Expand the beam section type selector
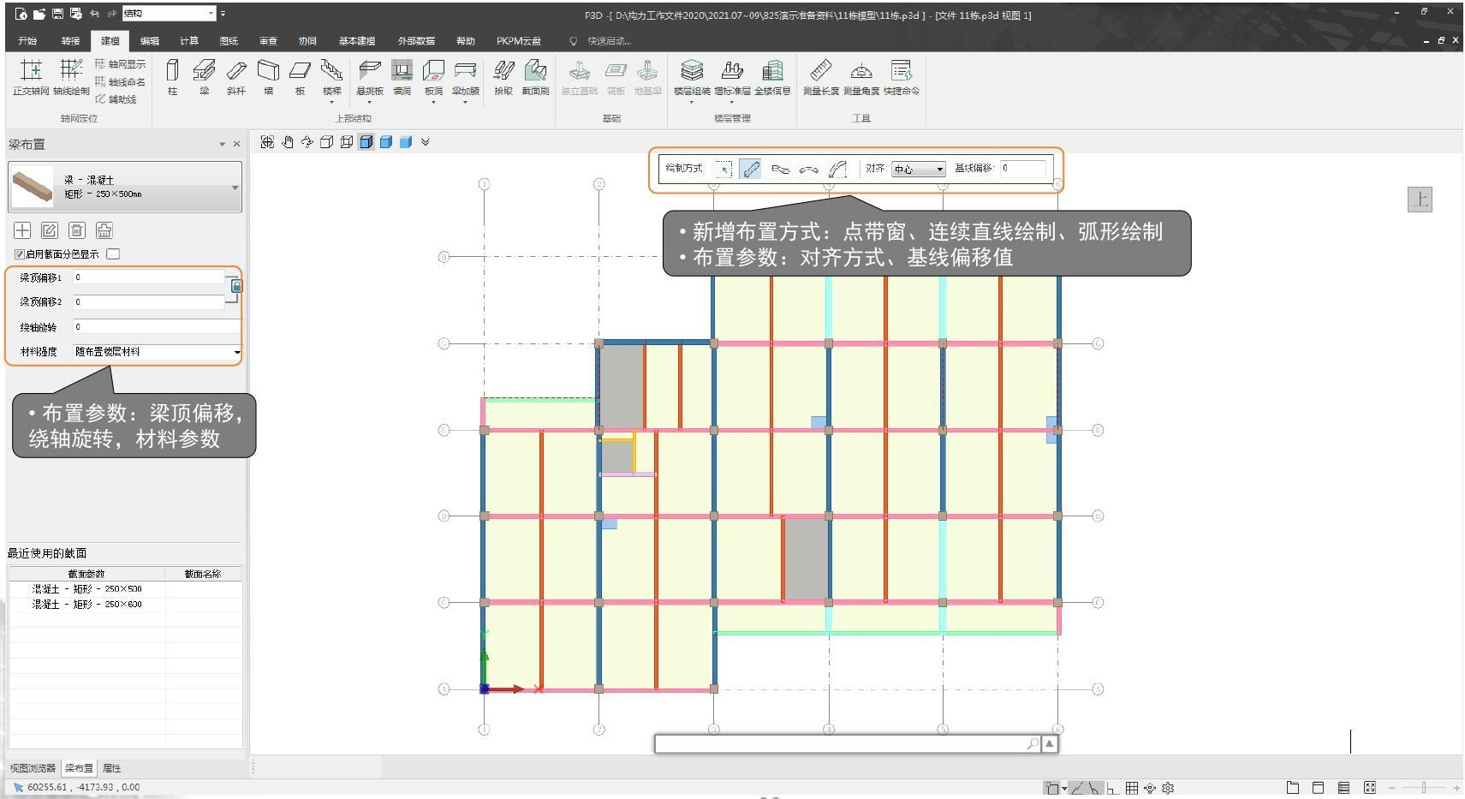This screenshot has width=1465, height=799. [x=235, y=188]
